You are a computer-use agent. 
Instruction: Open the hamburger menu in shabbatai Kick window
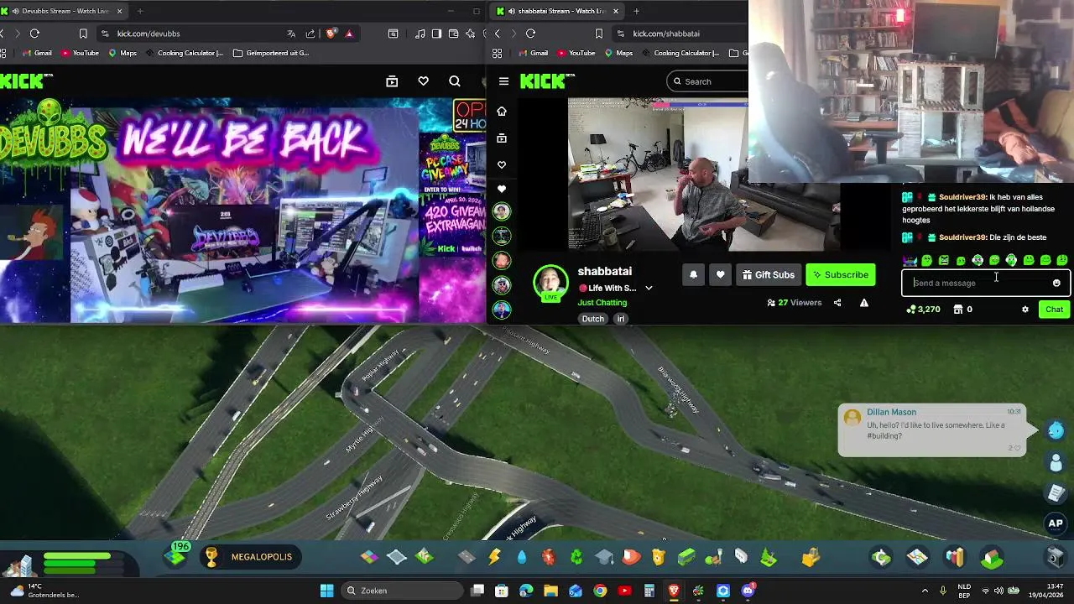(503, 81)
